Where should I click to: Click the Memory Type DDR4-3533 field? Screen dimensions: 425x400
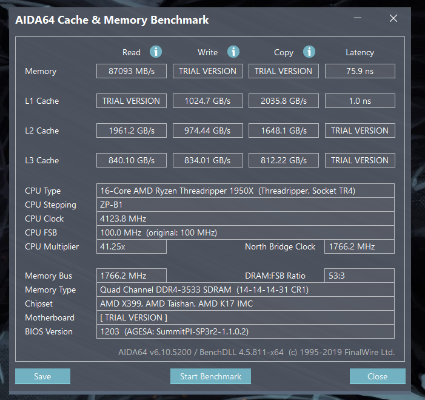(x=246, y=290)
